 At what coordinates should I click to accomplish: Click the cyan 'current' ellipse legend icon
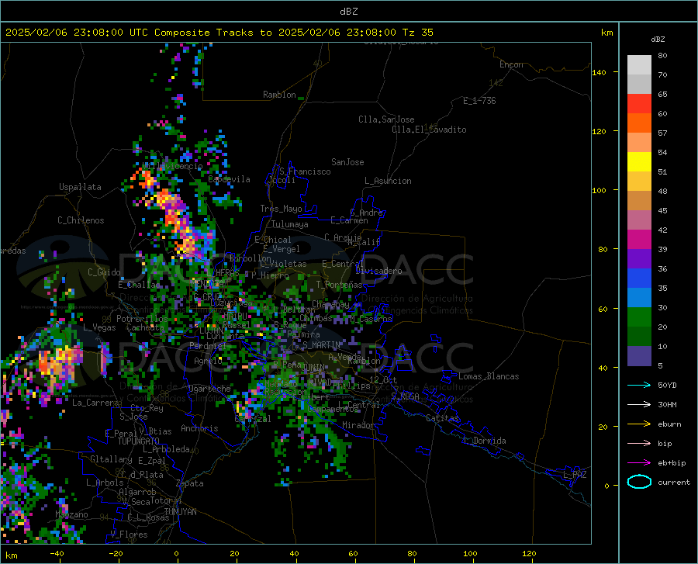click(639, 482)
